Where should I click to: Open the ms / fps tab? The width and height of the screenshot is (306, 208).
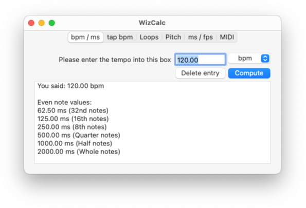click(201, 37)
